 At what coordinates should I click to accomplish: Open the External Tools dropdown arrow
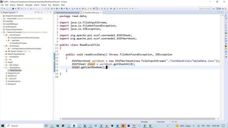click(x=69, y=9)
